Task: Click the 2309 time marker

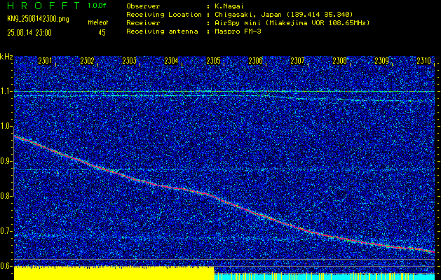Action: (382, 61)
